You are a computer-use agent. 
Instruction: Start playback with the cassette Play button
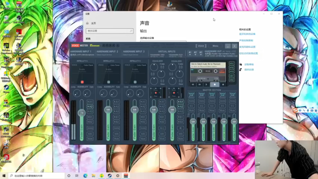pyautogui.click(x=206, y=84)
